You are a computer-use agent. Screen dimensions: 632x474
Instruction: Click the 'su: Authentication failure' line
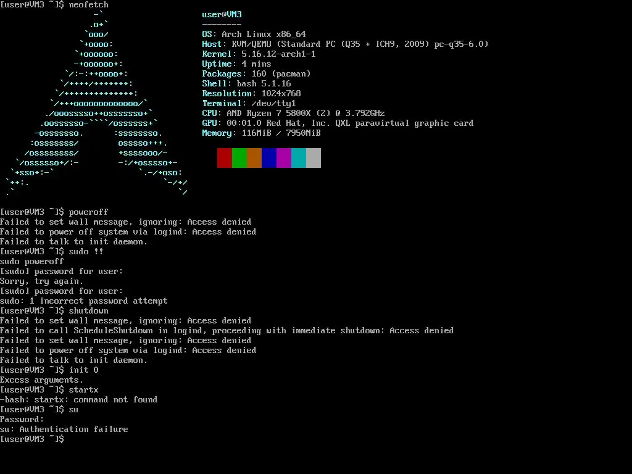[x=64, y=430]
